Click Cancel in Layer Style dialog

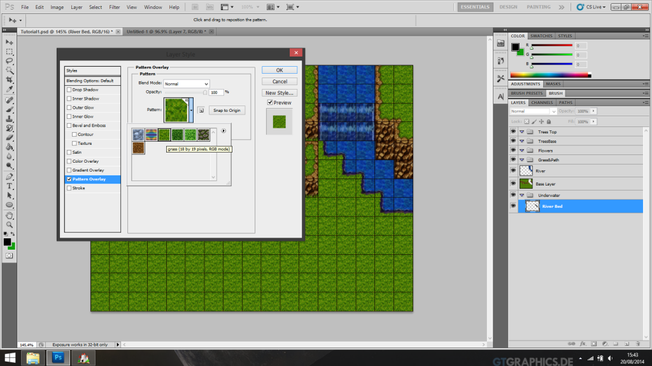coord(280,81)
